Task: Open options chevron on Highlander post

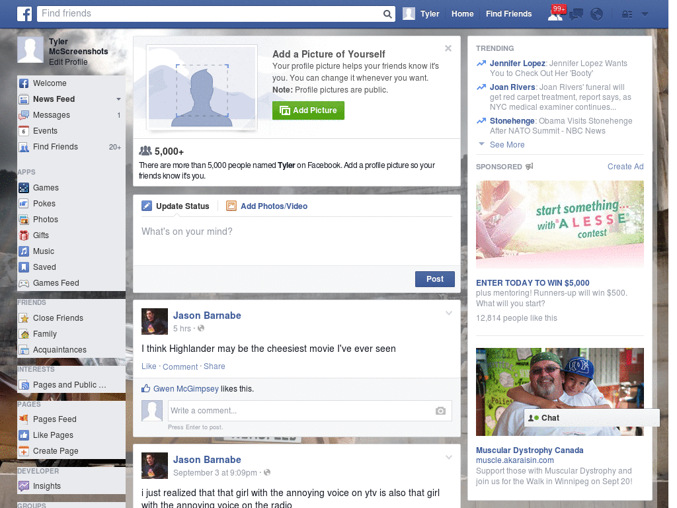Action: pyautogui.click(x=449, y=314)
